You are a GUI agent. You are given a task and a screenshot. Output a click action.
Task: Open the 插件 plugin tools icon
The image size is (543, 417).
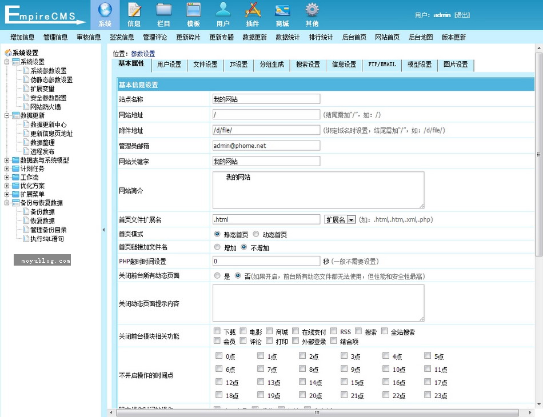pos(253,10)
